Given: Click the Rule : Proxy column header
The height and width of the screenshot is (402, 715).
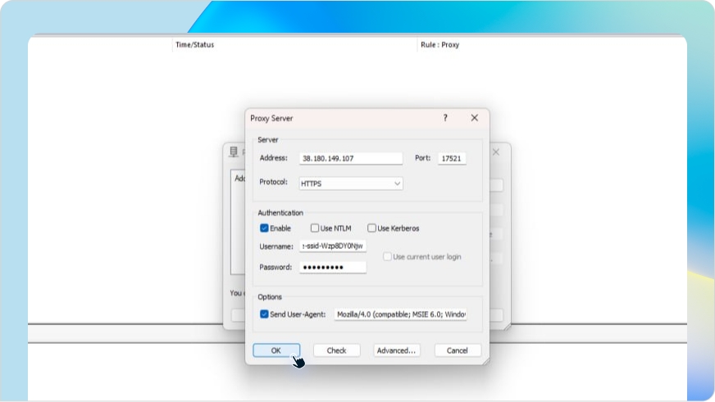Looking at the screenshot, I should [439, 45].
